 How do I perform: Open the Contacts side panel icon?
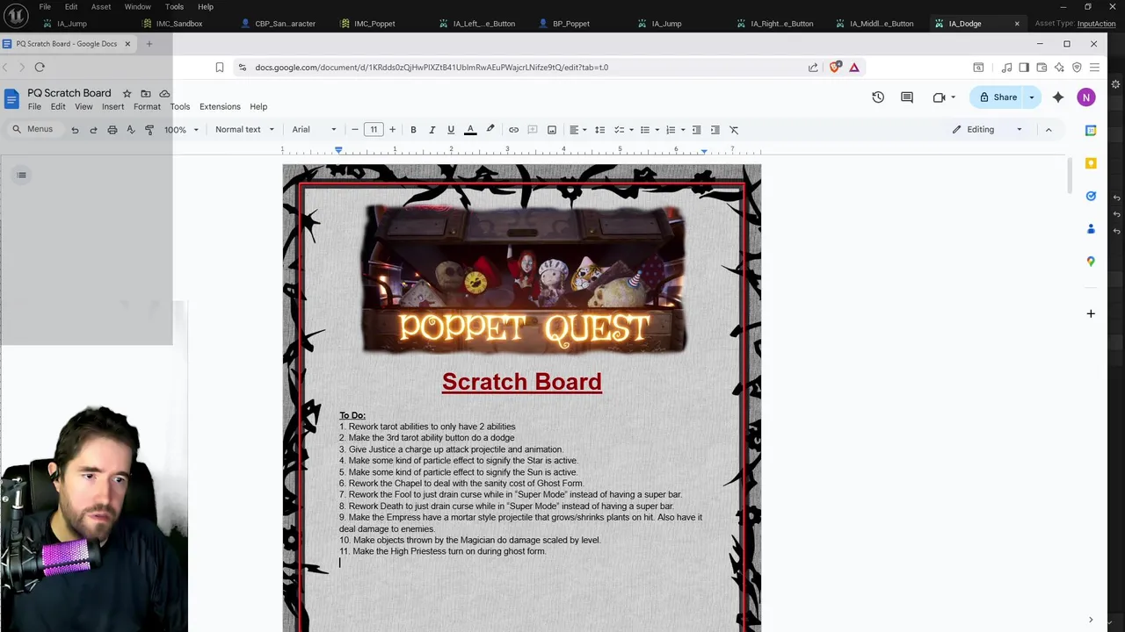pos(1091,228)
